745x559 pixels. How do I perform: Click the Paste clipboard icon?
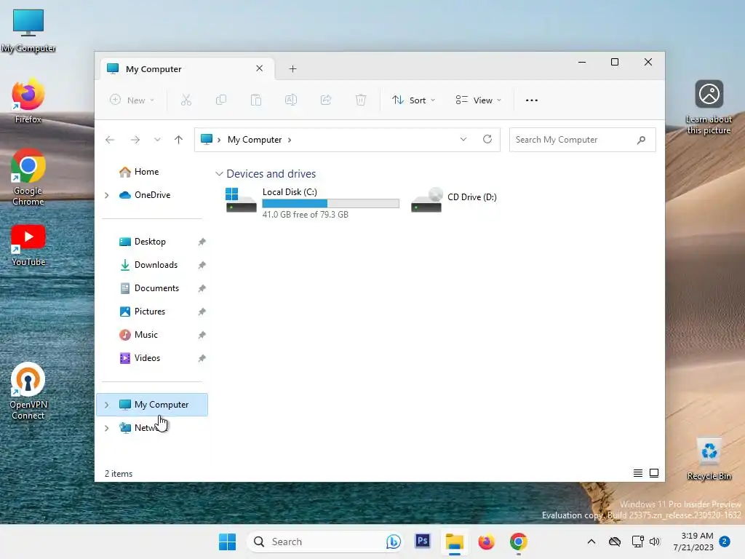click(x=255, y=100)
